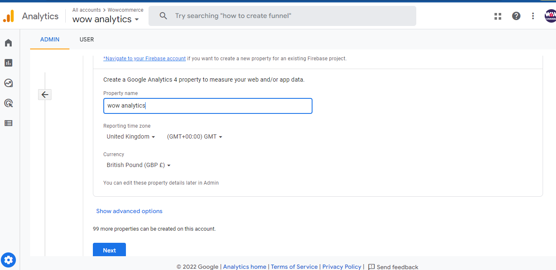Open the Terms of Service link
This screenshot has height=270, width=556.
[x=294, y=267]
